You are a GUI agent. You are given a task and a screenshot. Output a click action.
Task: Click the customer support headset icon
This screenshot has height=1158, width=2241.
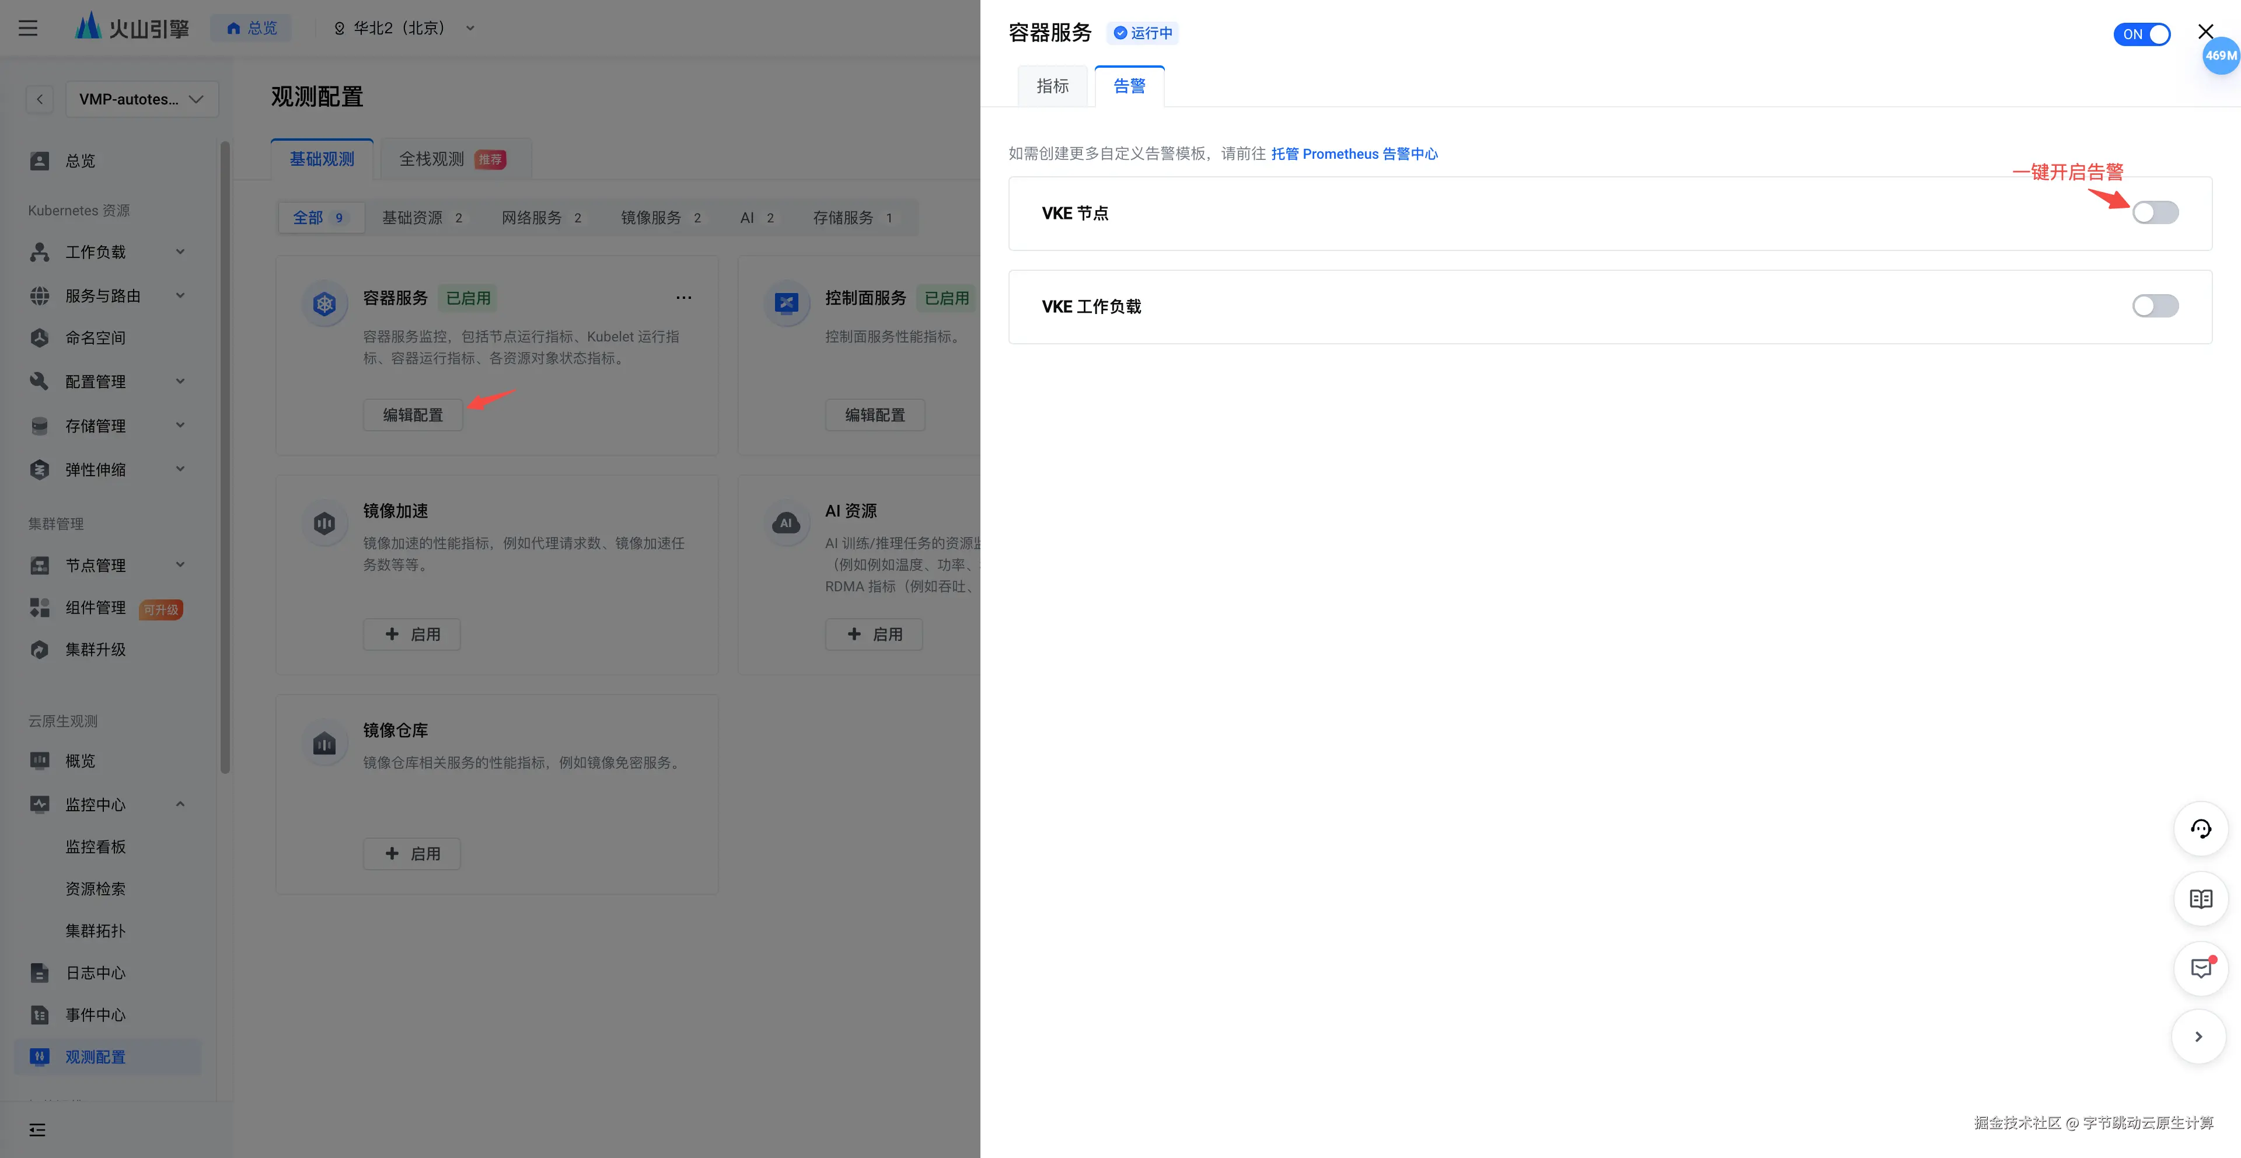tap(2200, 828)
